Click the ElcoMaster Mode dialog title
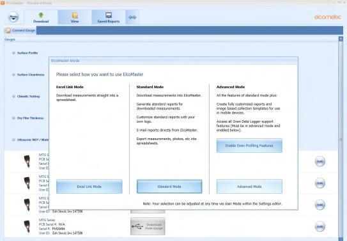This screenshot has width=347, height=241. (x=65, y=61)
